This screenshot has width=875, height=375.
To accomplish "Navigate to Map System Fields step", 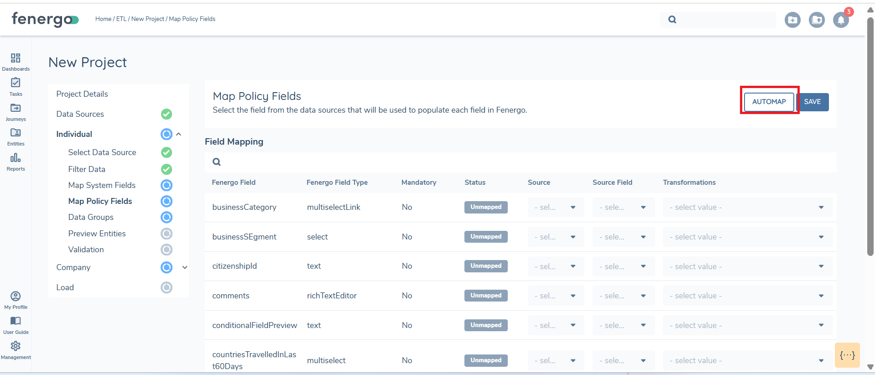I will [102, 185].
